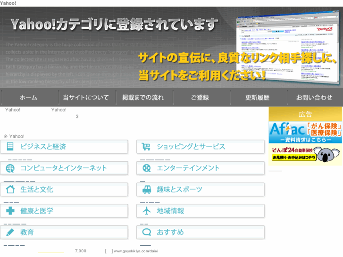Click the globe icon beside コンピュータとインターネット
This screenshot has height=257, width=343.
(10, 168)
